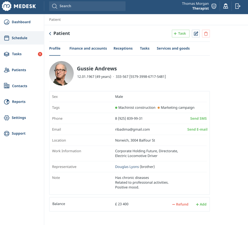
Task: Send SMS to the patient
Action: click(x=198, y=118)
